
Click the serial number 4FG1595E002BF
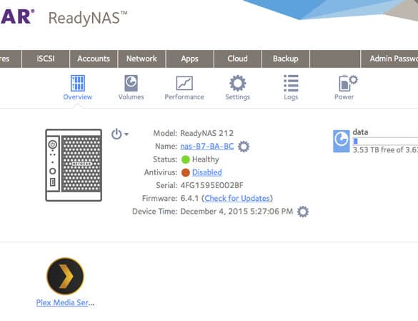212,185
